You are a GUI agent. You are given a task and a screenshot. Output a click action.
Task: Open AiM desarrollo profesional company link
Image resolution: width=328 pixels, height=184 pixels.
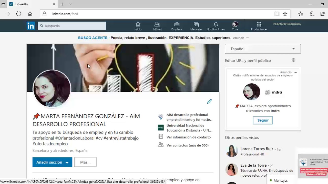pos(189,117)
